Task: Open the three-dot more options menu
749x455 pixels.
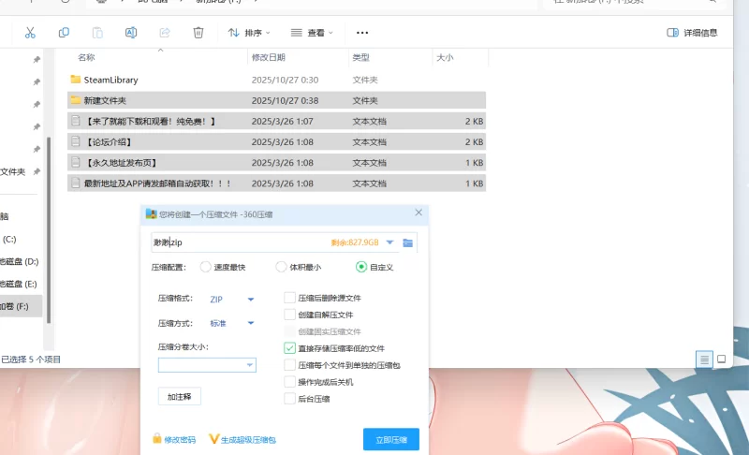Action: tap(362, 33)
